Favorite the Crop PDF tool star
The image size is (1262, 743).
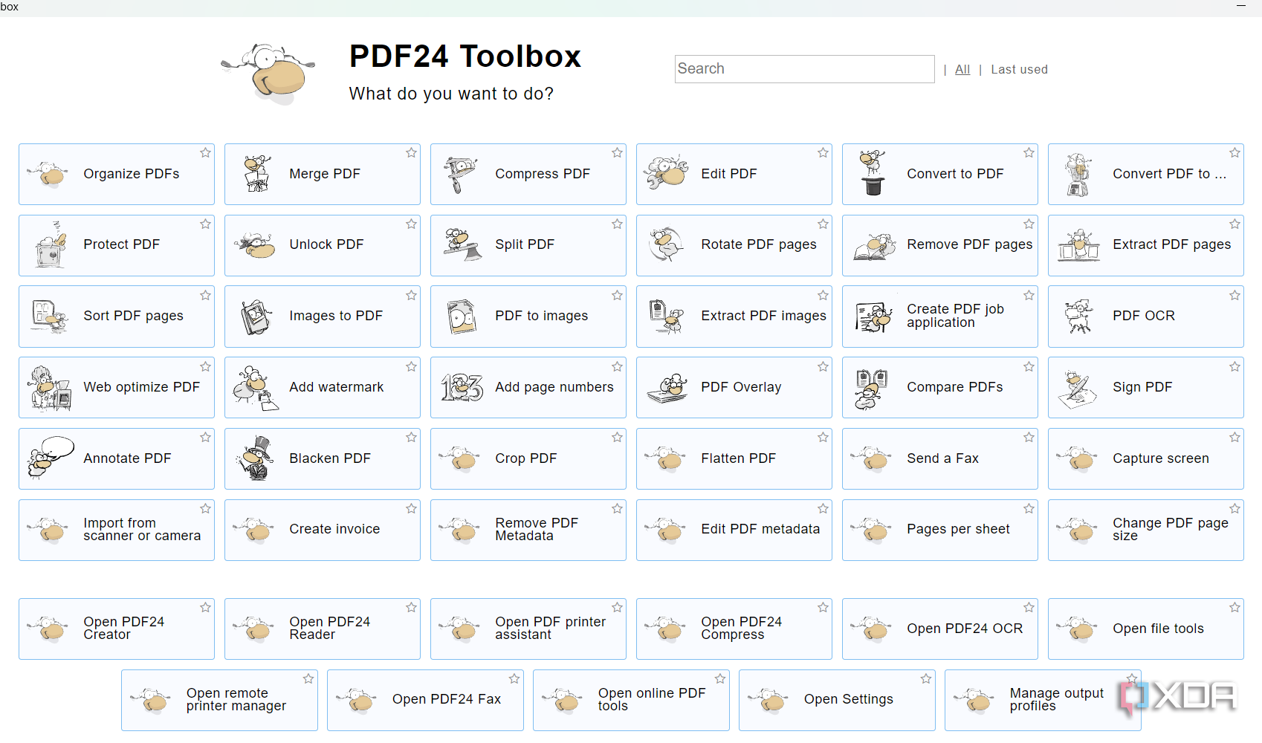[617, 438]
